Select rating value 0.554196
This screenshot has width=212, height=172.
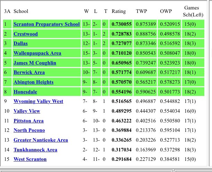(122, 92)
